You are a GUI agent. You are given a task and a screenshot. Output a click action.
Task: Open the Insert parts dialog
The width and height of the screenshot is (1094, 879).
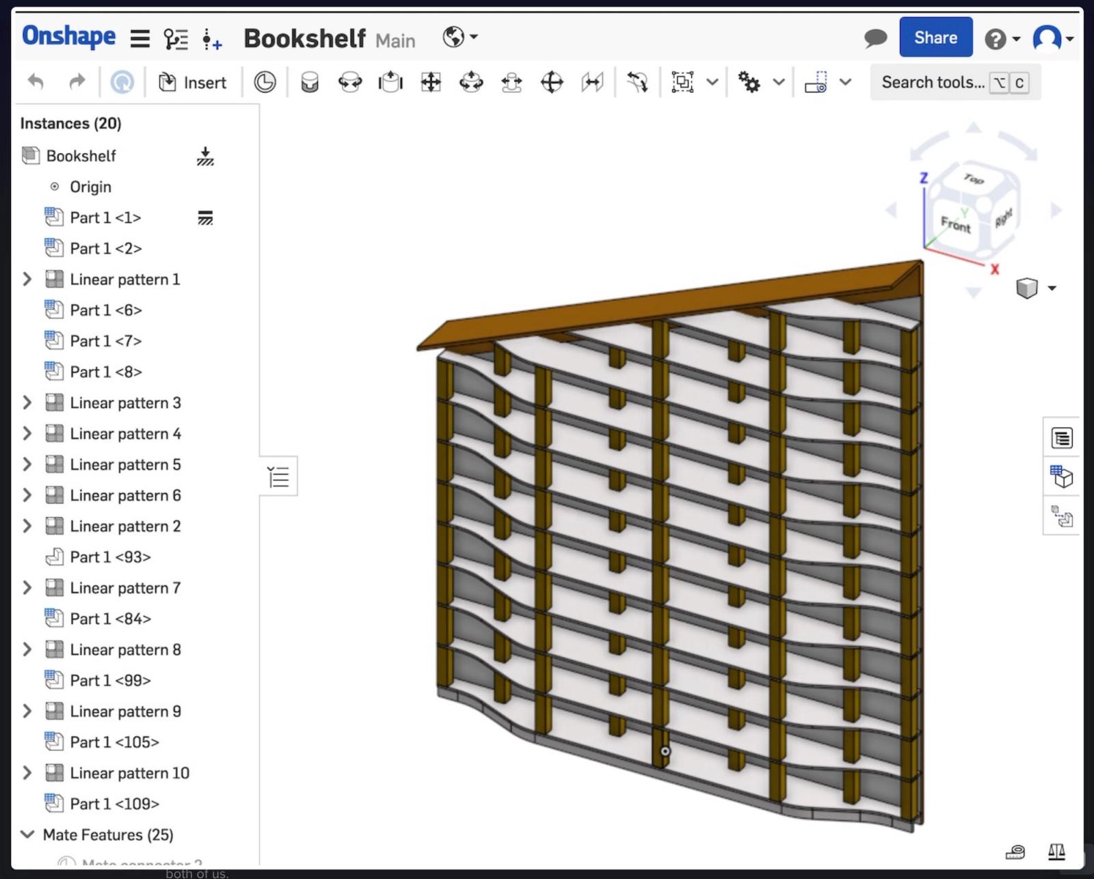click(x=192, y=83)
